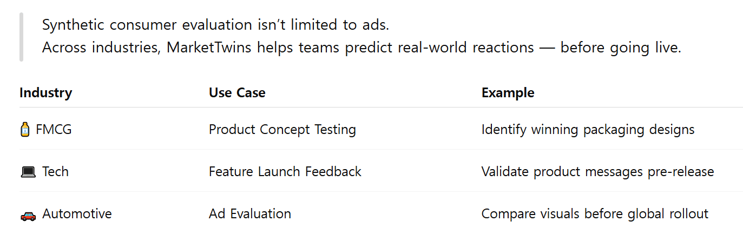
Task: Click the Ad Evaluation cell
Action: [250, 214]
